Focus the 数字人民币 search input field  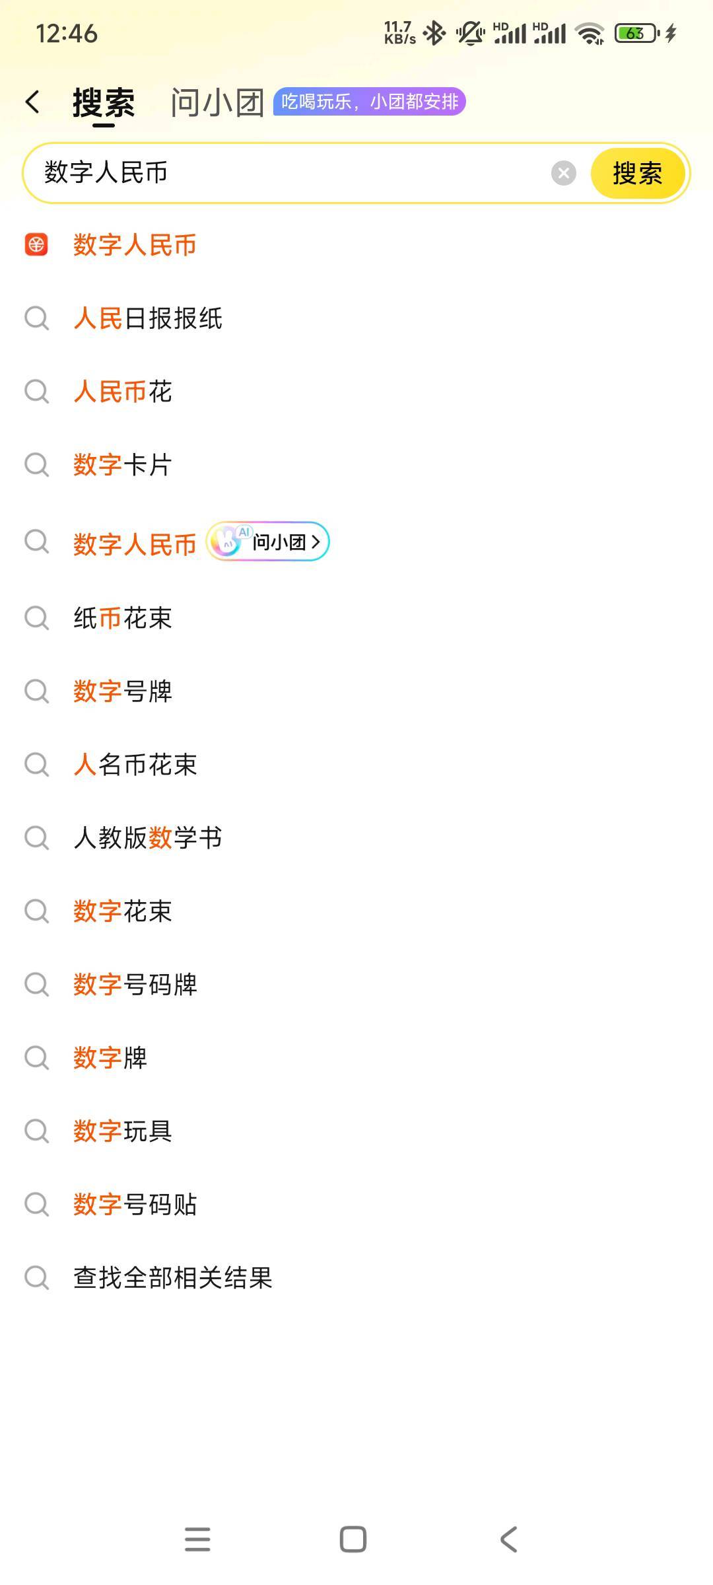[x=290, y=173]
